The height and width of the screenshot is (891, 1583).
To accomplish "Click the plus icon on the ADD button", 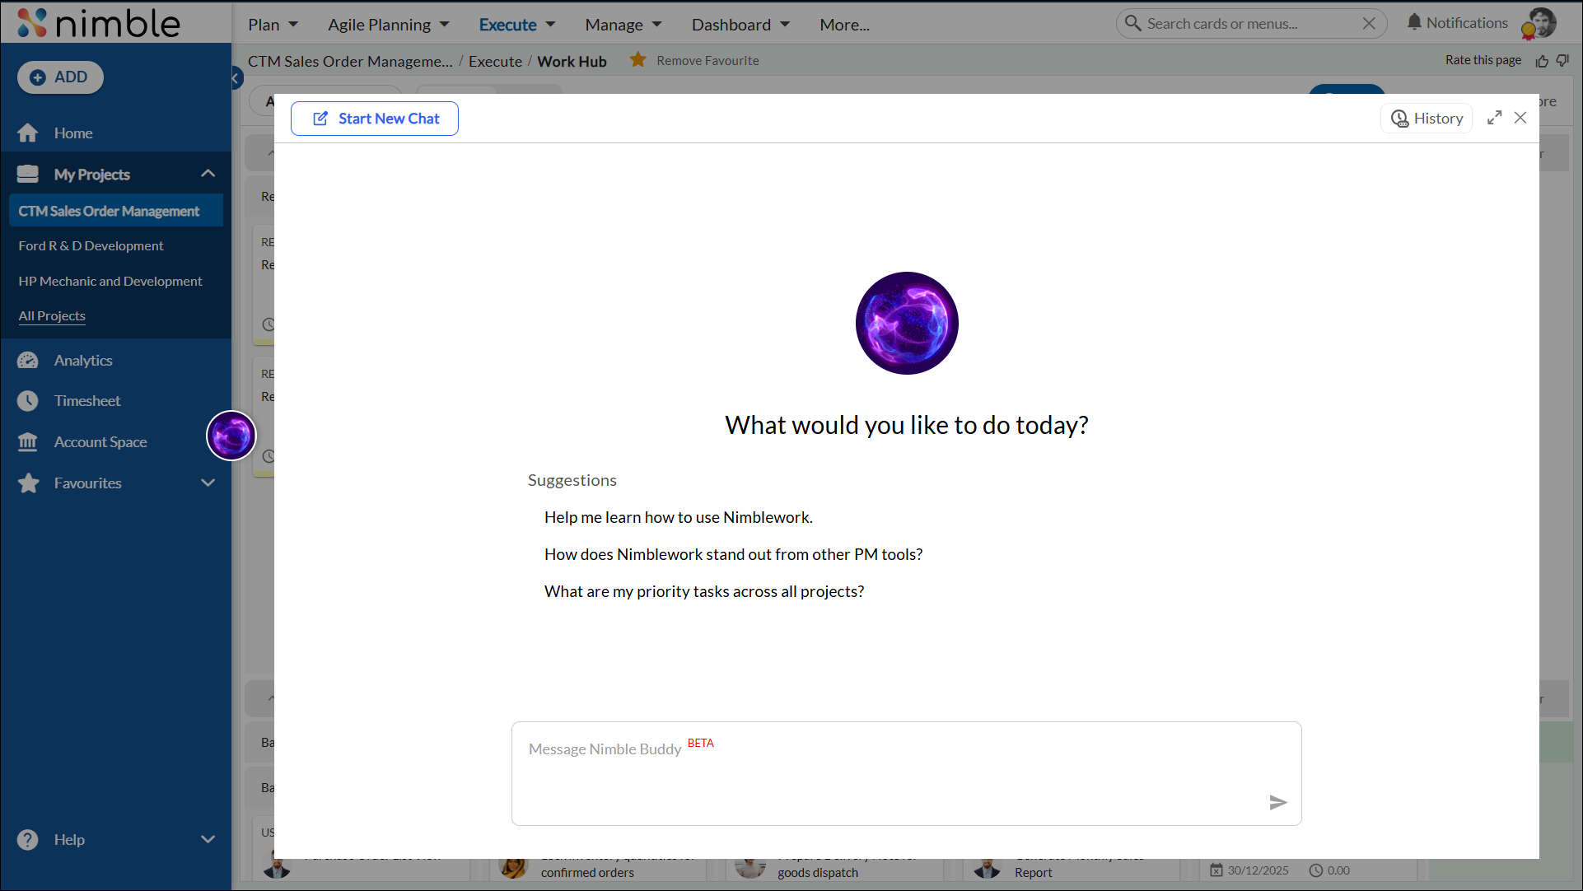I will (37, 77).
